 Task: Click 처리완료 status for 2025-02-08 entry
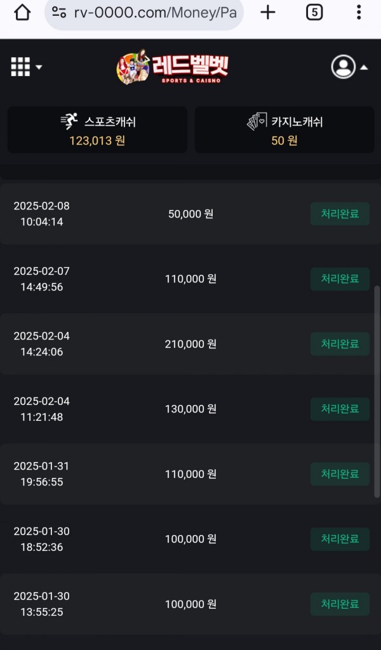click(340, 214)
